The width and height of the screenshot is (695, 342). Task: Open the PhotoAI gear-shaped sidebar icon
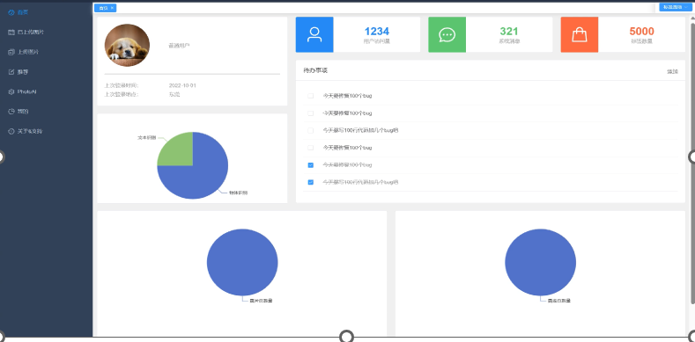11,91
